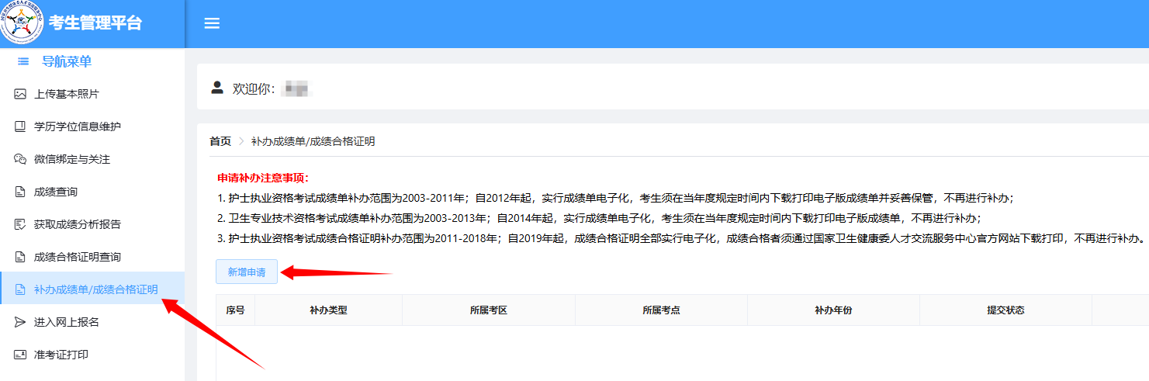Click the 新增申请 button
The height and width of the screenshot is (381, 1149).
(246, 272)
